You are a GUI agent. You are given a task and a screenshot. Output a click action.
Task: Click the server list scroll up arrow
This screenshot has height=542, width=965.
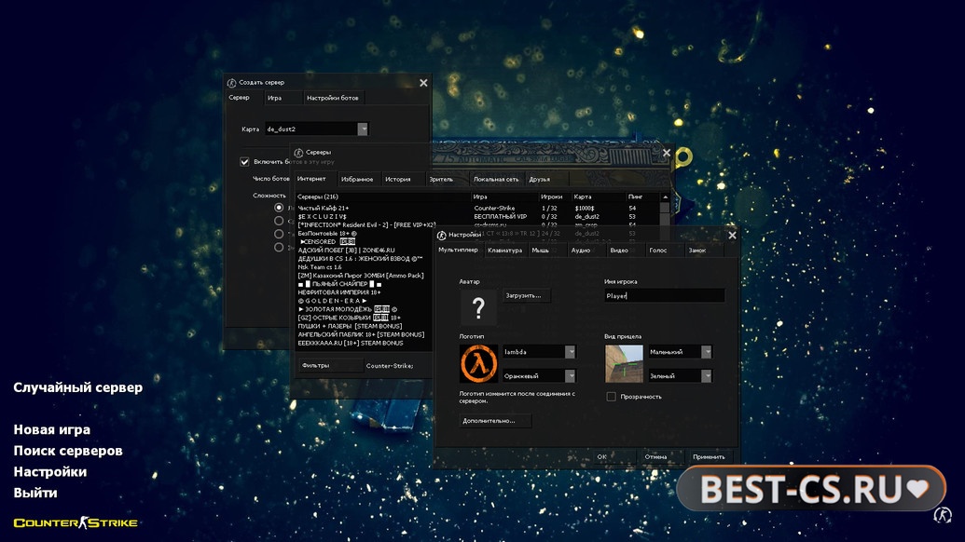pyautogui.click(x=665, y=196)
